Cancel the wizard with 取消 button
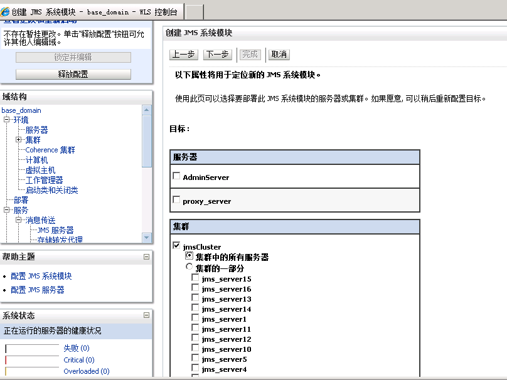507x380 pixels. pos(279,55)
